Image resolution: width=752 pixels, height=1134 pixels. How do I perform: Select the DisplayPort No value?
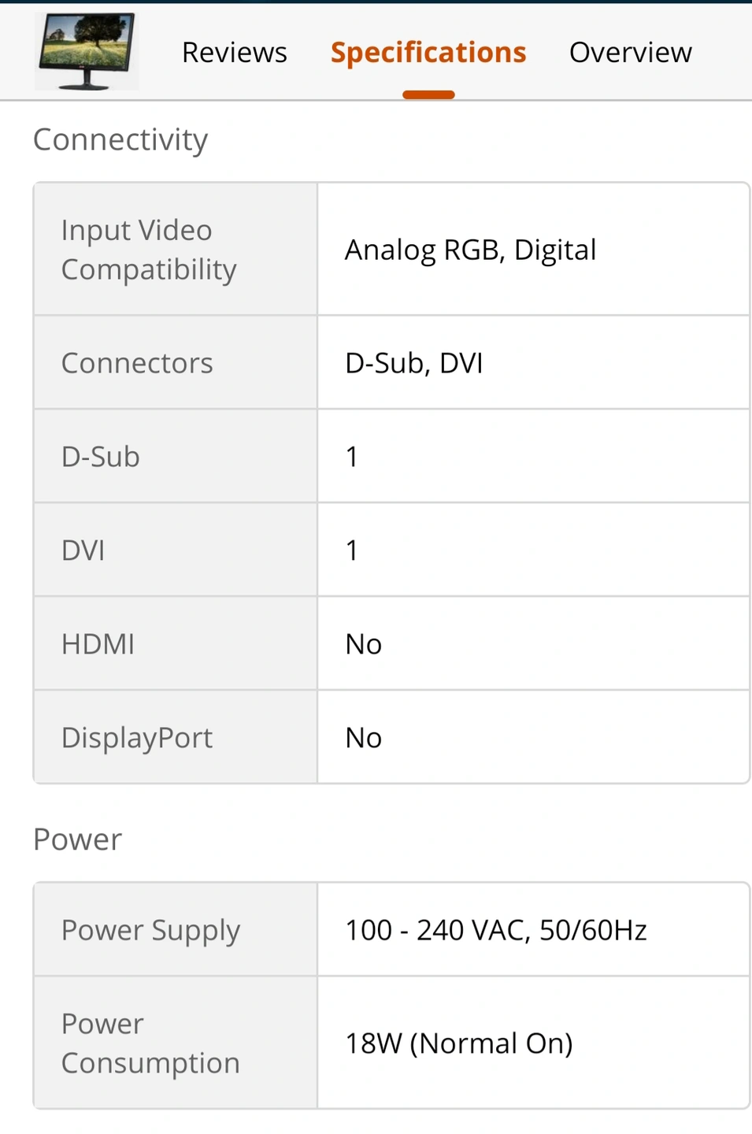(364, 738)
